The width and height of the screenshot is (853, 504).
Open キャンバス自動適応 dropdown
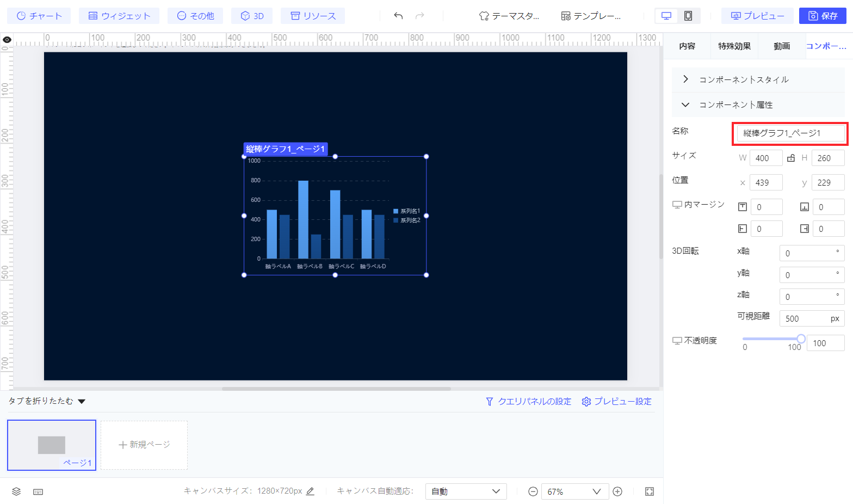pos(466,491)
